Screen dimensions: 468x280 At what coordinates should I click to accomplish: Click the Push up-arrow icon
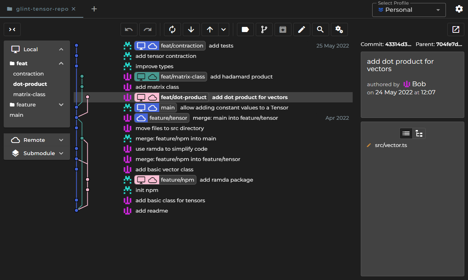[x=210, y=29]
